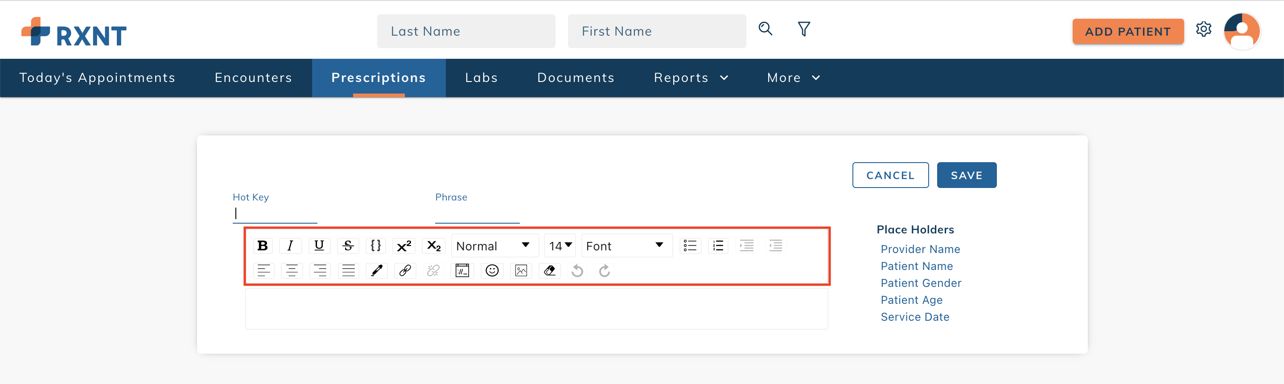This screenshot has height=384, width=1284.
Task: Click the Phrase input field
Action: 477,214
